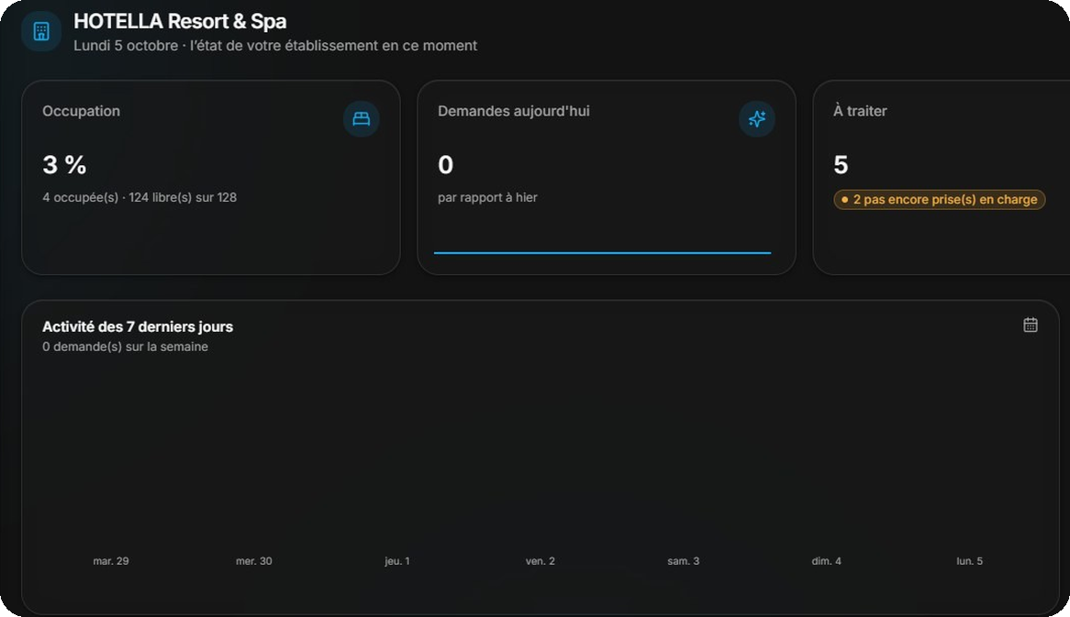Click the blue sparkline under Demandes aujourd'hui
The height and width of the screenshot is (617, 1070).
(x=603, y=253)
